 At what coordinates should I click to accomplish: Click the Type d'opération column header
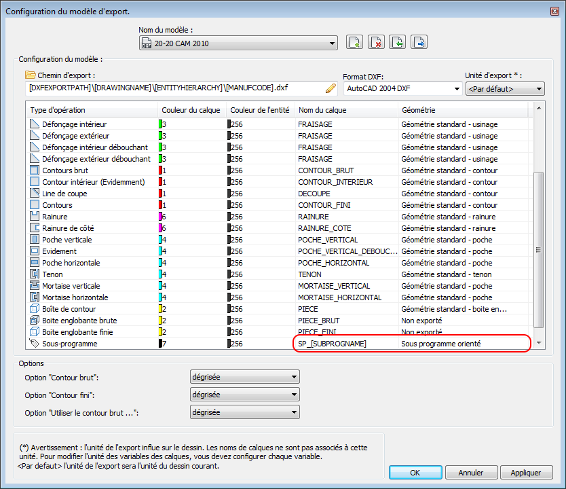pyautogui.click(x=92, y=110)
